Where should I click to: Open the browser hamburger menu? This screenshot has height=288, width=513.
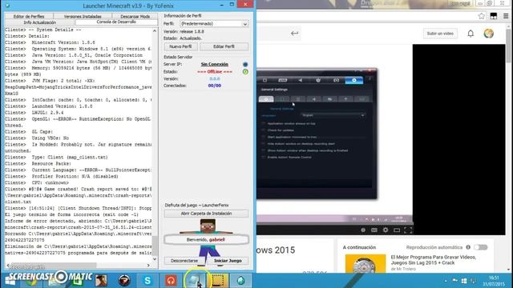pos(506,16)
